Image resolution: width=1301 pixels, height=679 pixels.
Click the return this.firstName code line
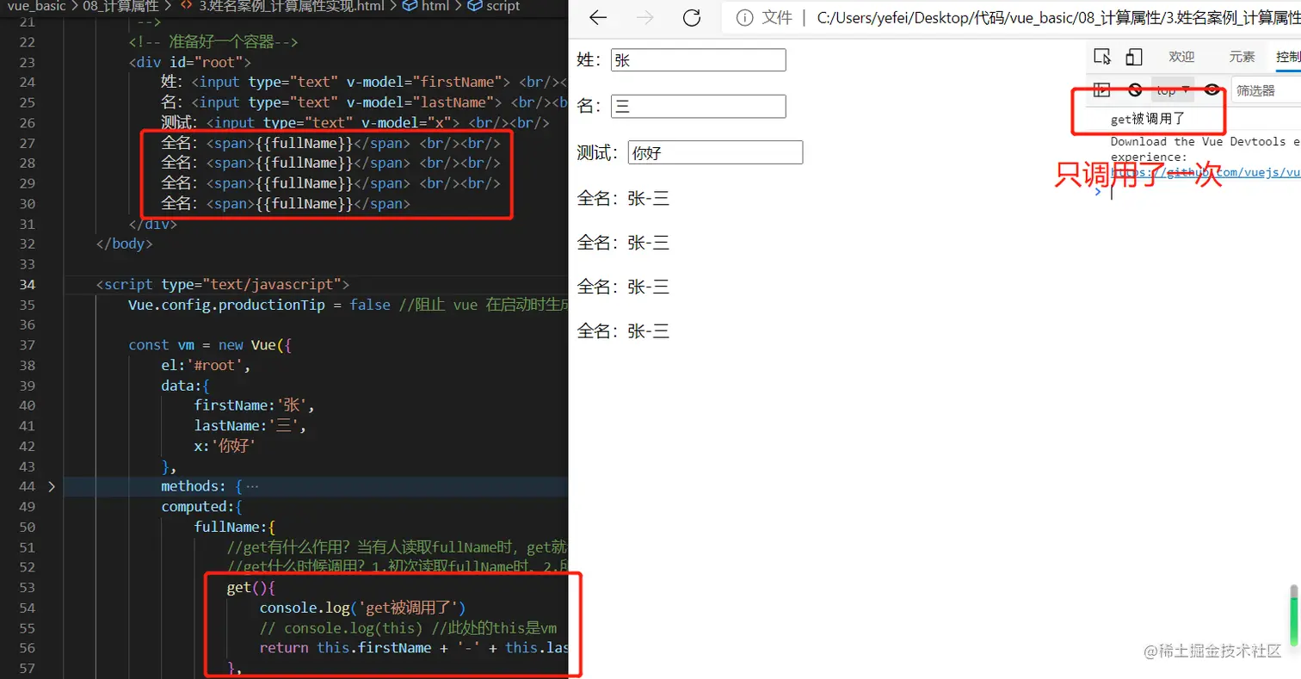click(413, 648)
